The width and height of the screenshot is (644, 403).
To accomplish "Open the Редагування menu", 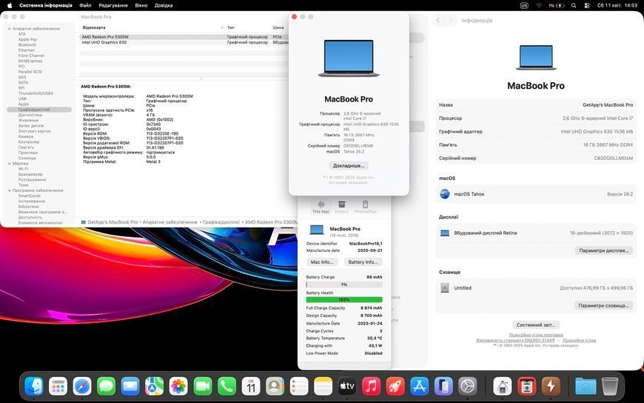I will tap(113, 5).
